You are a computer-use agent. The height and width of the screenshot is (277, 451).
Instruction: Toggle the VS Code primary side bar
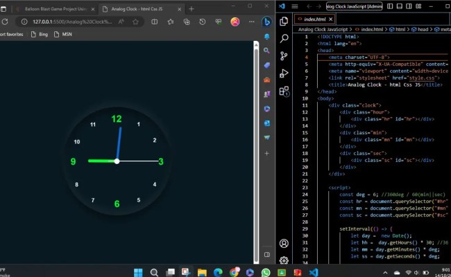coord(390,6)
